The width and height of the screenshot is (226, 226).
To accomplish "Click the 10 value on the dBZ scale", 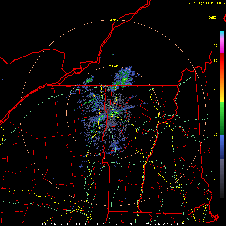I will coord(216,135).
